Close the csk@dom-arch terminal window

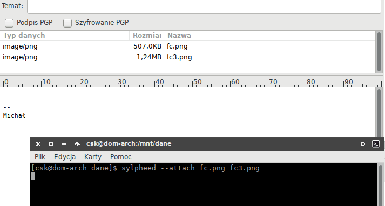pos(38,144)
